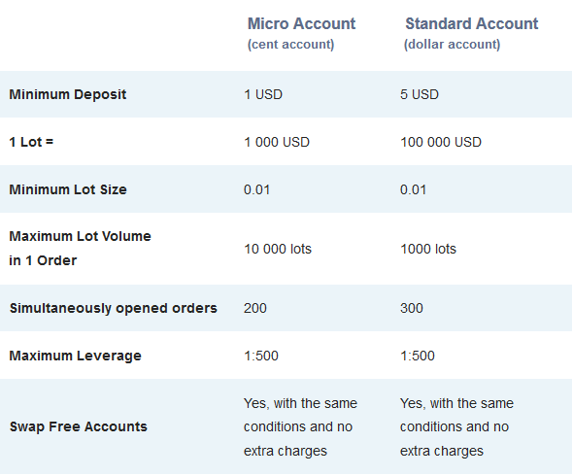Select the 1000 lots cell
The width and height of the screenshot is (573, 476).
428,249
